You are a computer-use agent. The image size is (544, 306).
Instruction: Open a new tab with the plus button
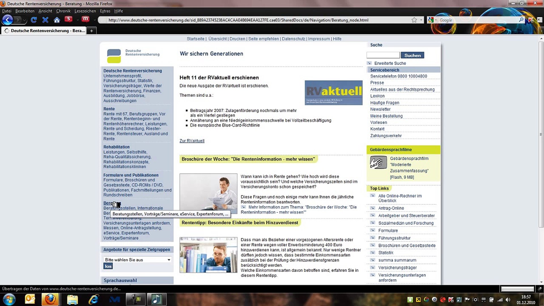tap(92, 31)
